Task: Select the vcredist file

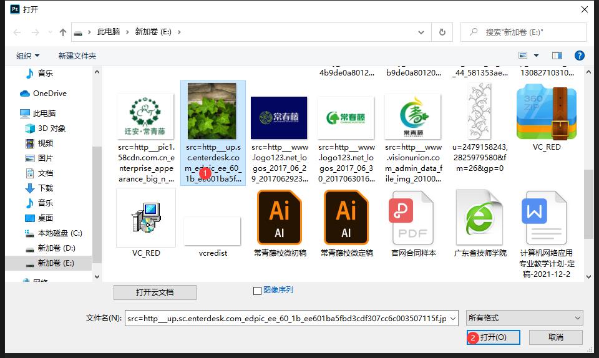Action: tap(213, 236)
